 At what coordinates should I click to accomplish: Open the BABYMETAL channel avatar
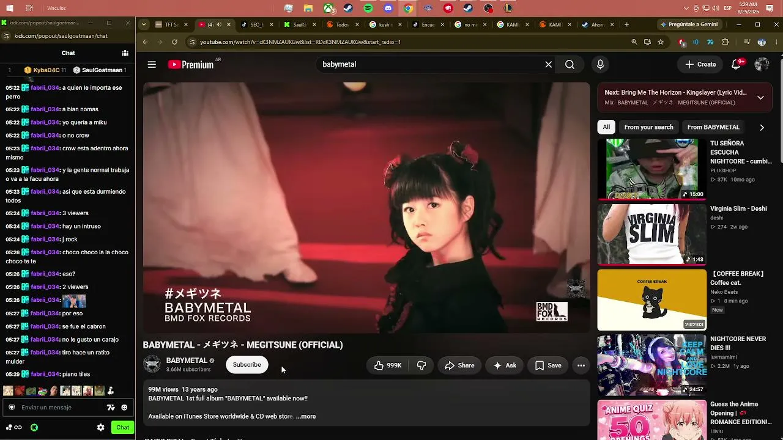(152, 364)
